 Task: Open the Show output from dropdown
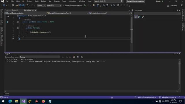tap(40, 57)
